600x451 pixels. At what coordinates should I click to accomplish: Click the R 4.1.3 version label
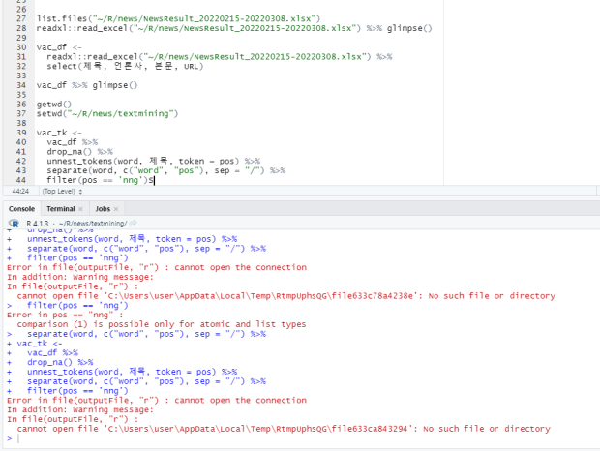click(x=38, y=224)
